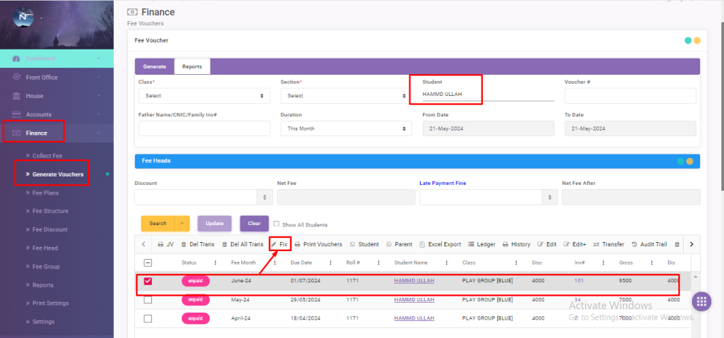Click Del Trans trash icon
724x338 pixels.
[x=185, y=244]
